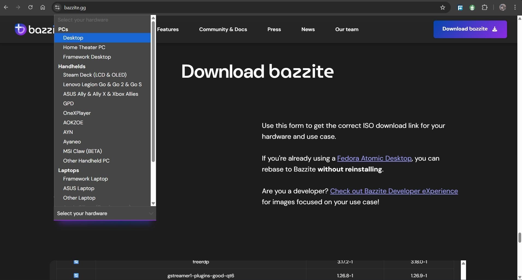
Task: Click the update icon beside freerdp
Action: click(76, 262)
